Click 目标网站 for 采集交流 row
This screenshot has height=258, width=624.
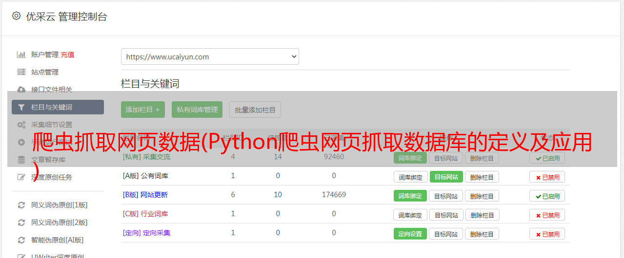point(446,158)
